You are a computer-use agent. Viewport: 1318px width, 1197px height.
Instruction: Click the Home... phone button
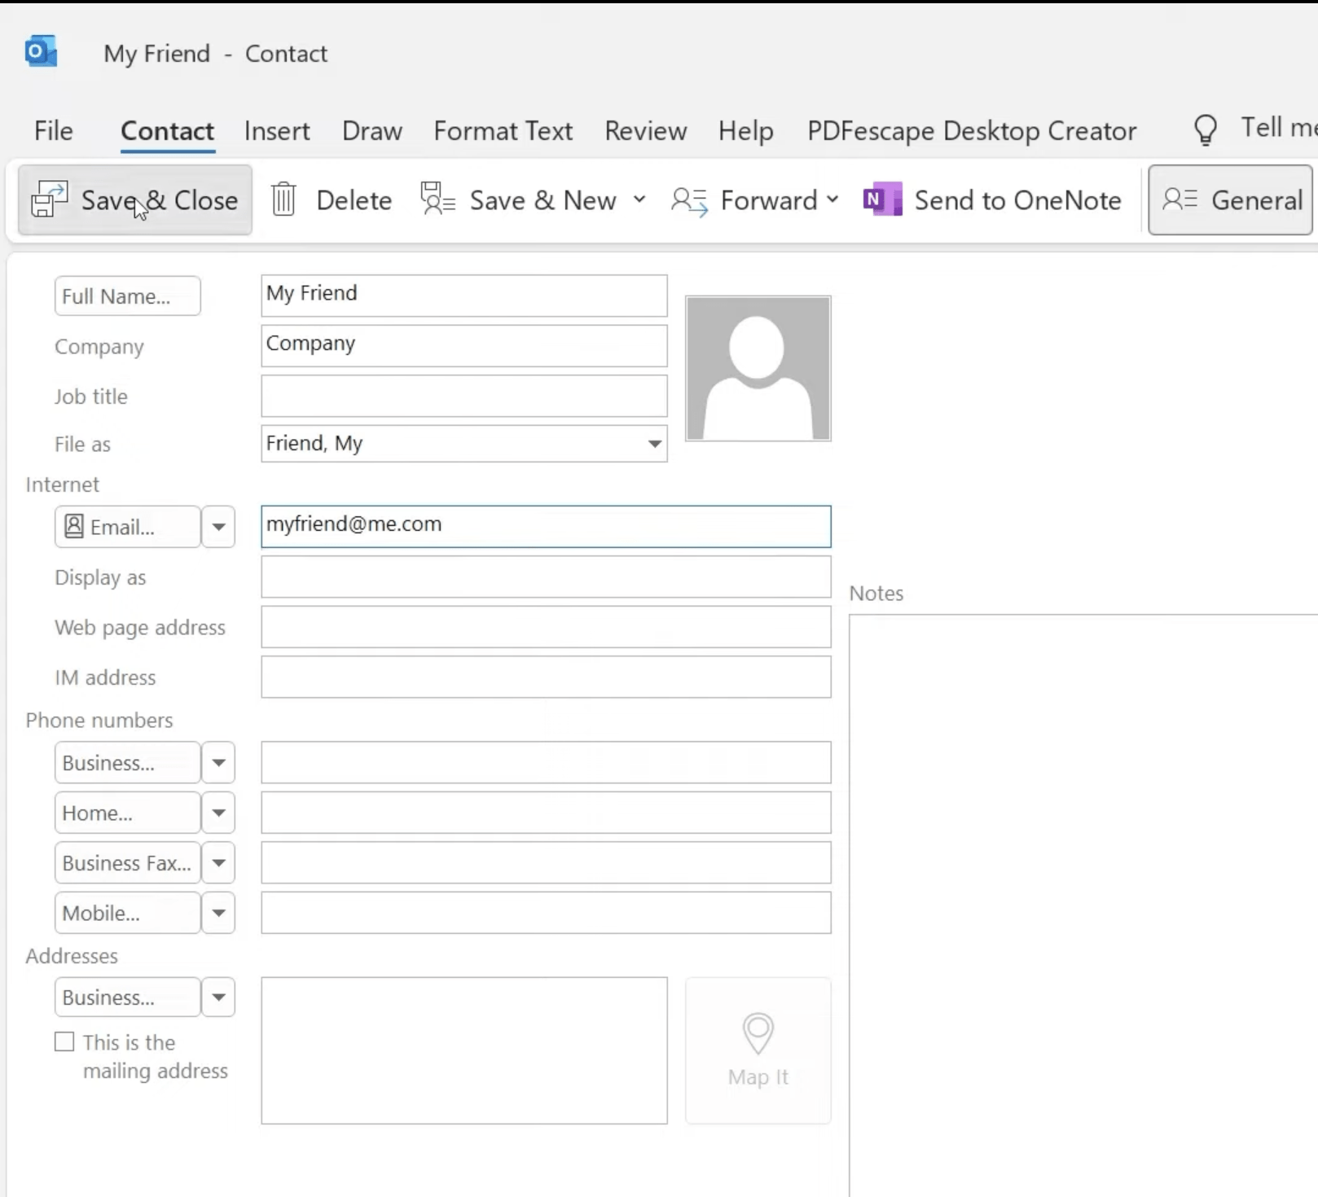[x=127, y=813]
